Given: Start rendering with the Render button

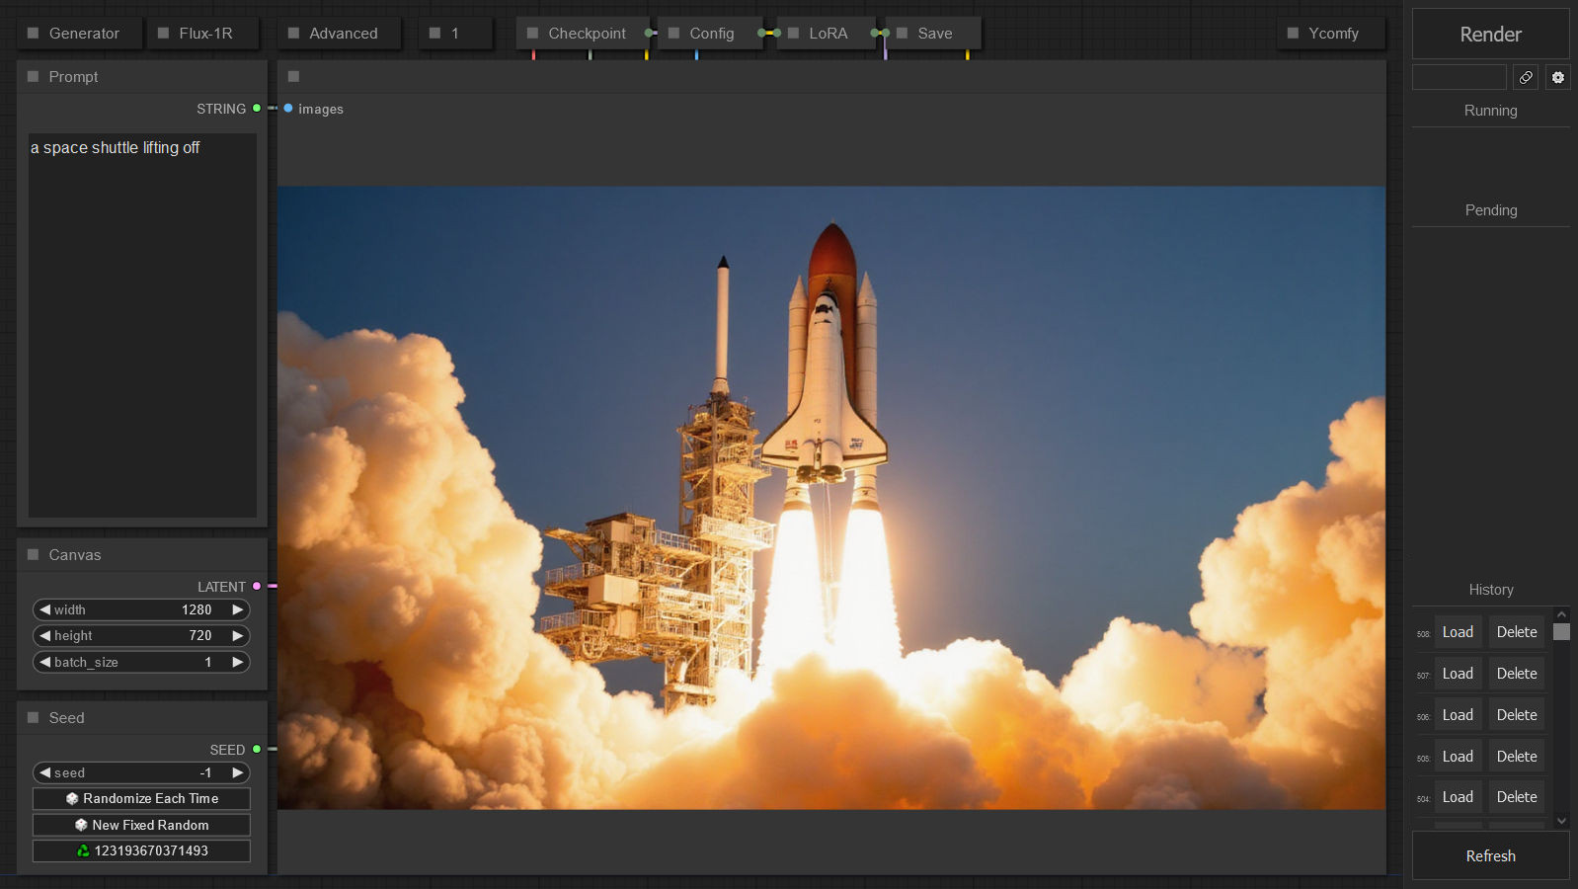Looking at the screenshot, I should click(1490, 35).
